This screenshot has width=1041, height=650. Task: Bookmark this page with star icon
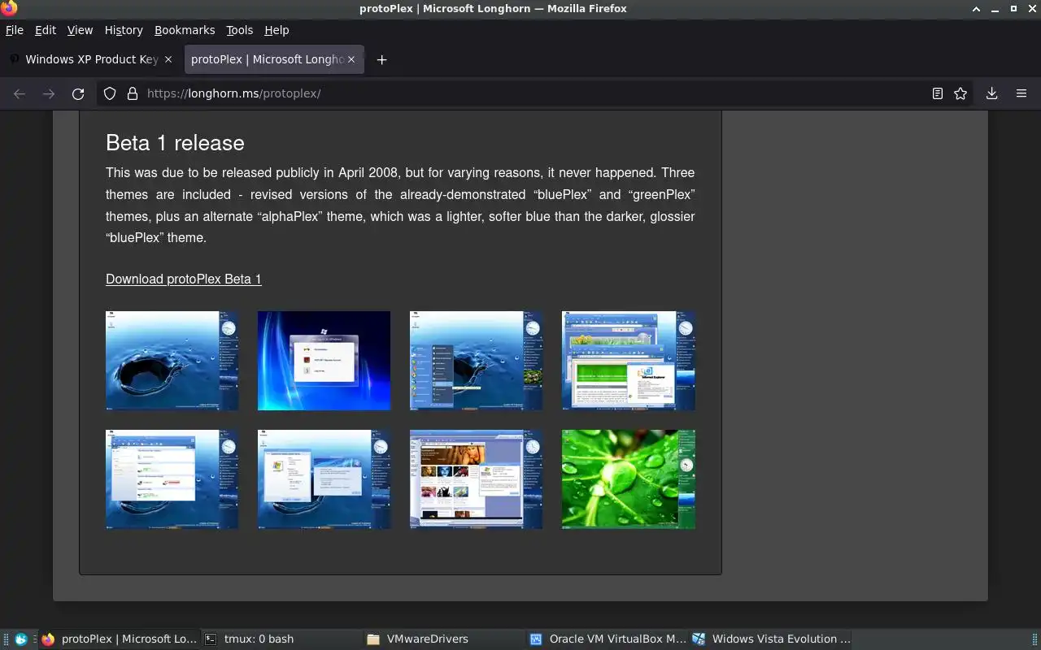[960, 93]
